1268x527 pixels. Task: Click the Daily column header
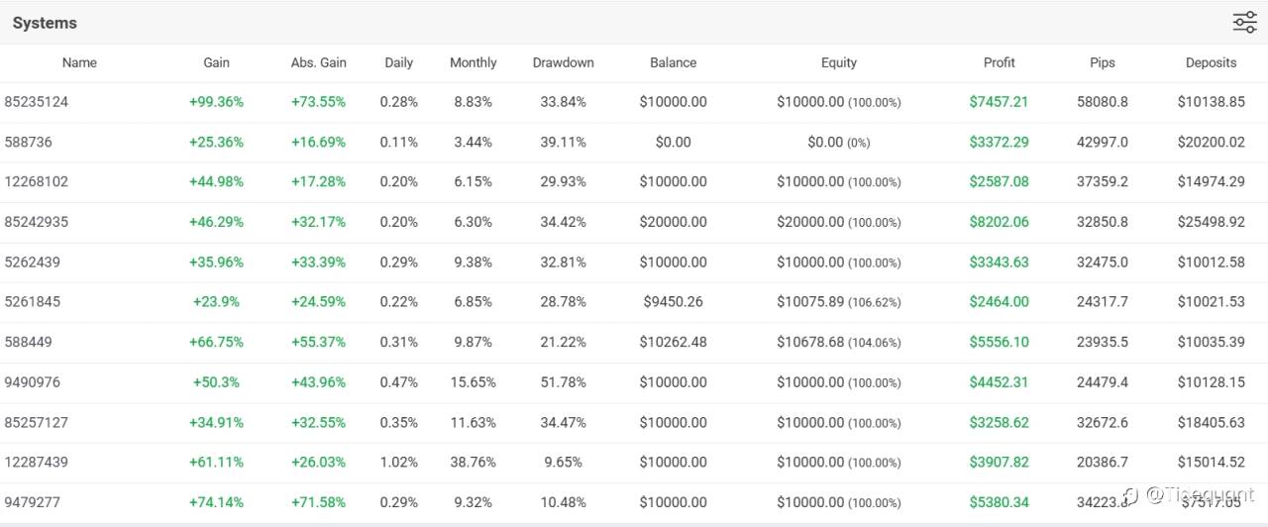(x=398, y=62)
